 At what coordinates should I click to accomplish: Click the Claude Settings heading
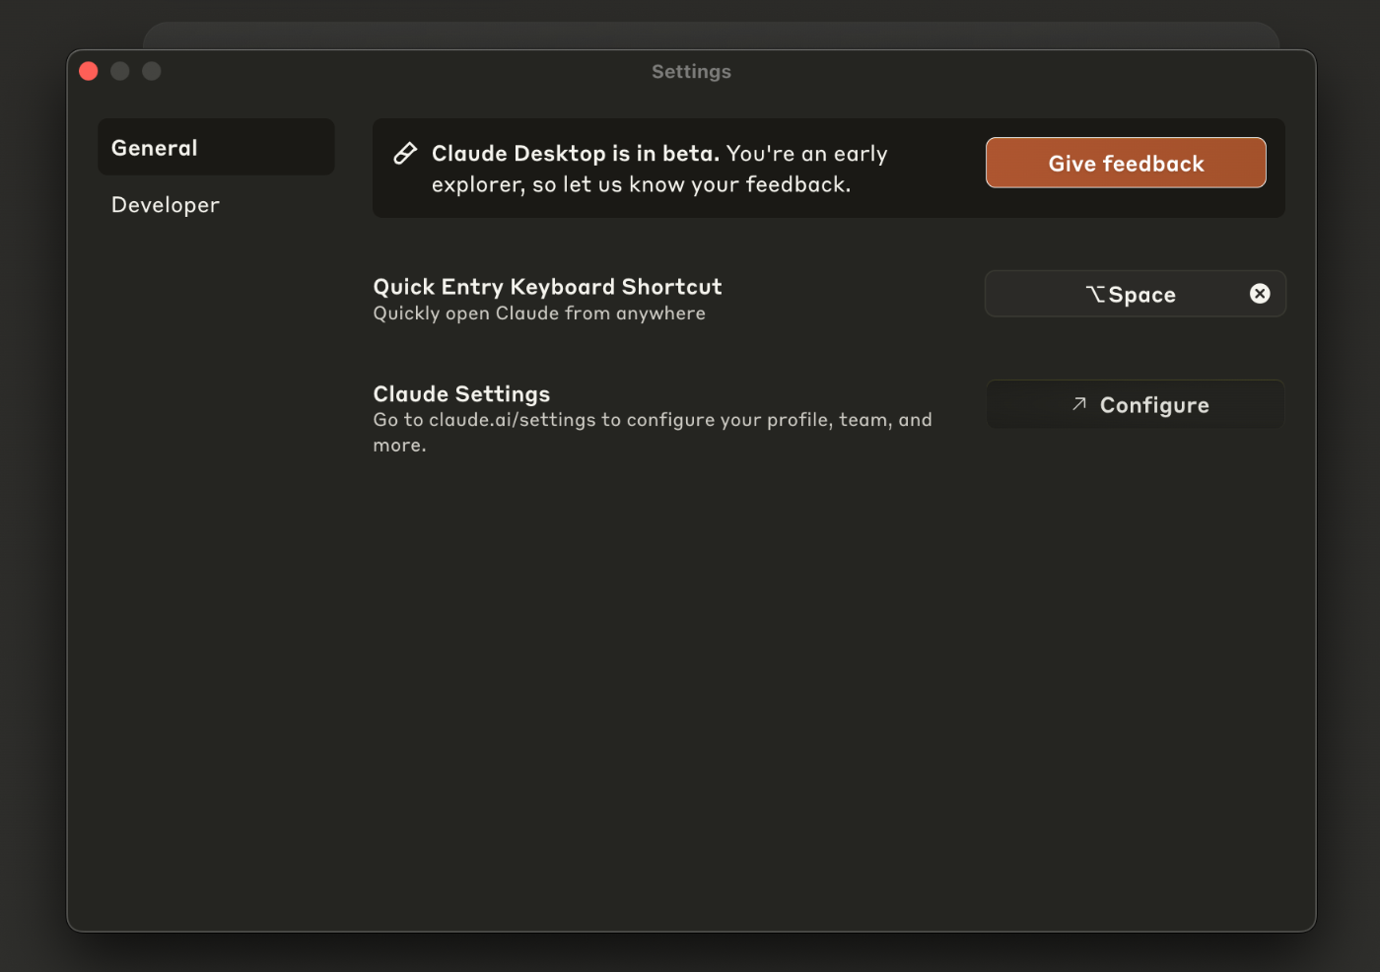tap(461, 393)
